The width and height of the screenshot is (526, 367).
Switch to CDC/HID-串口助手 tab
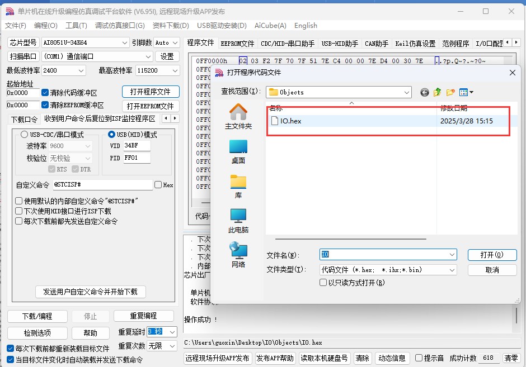[288, 44]
